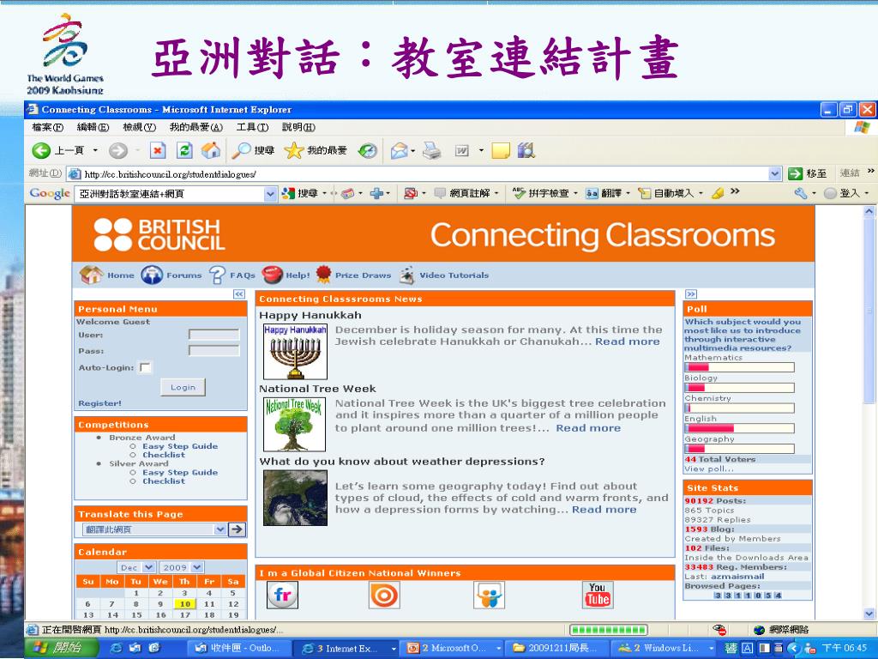Click the people figures icon under National Winners

click(489, 595)
